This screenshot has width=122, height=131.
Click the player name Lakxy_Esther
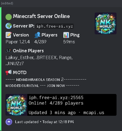tap(19, 57)
